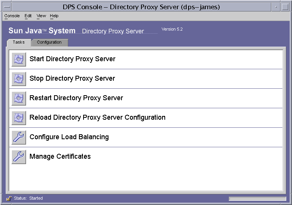Click the Reload Directory Proxy Server Configuration text

97,117
